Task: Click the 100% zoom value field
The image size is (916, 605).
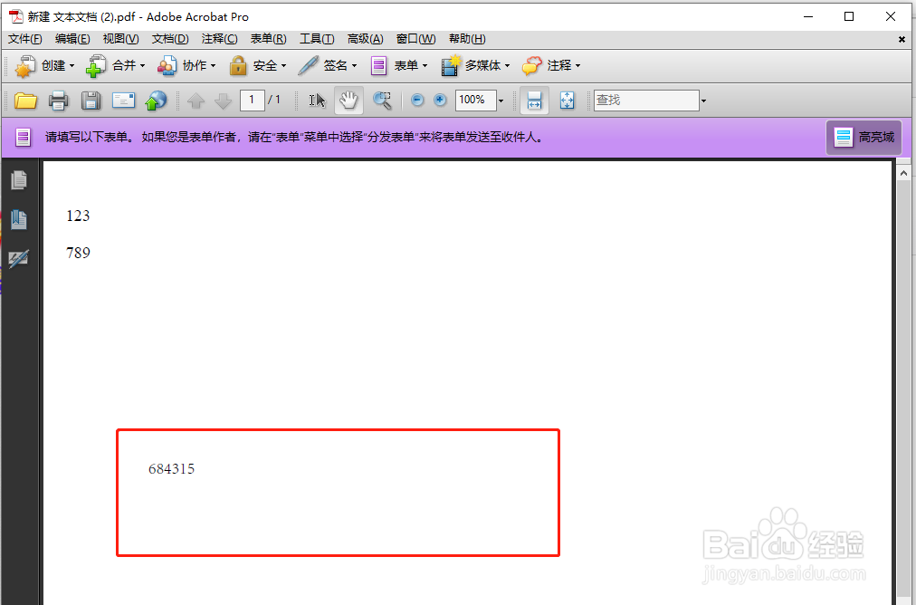Action: click(x=475, y=100)
